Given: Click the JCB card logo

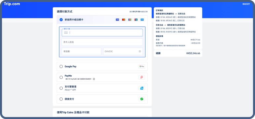Looking at the screenshot, I should (130, 20).
